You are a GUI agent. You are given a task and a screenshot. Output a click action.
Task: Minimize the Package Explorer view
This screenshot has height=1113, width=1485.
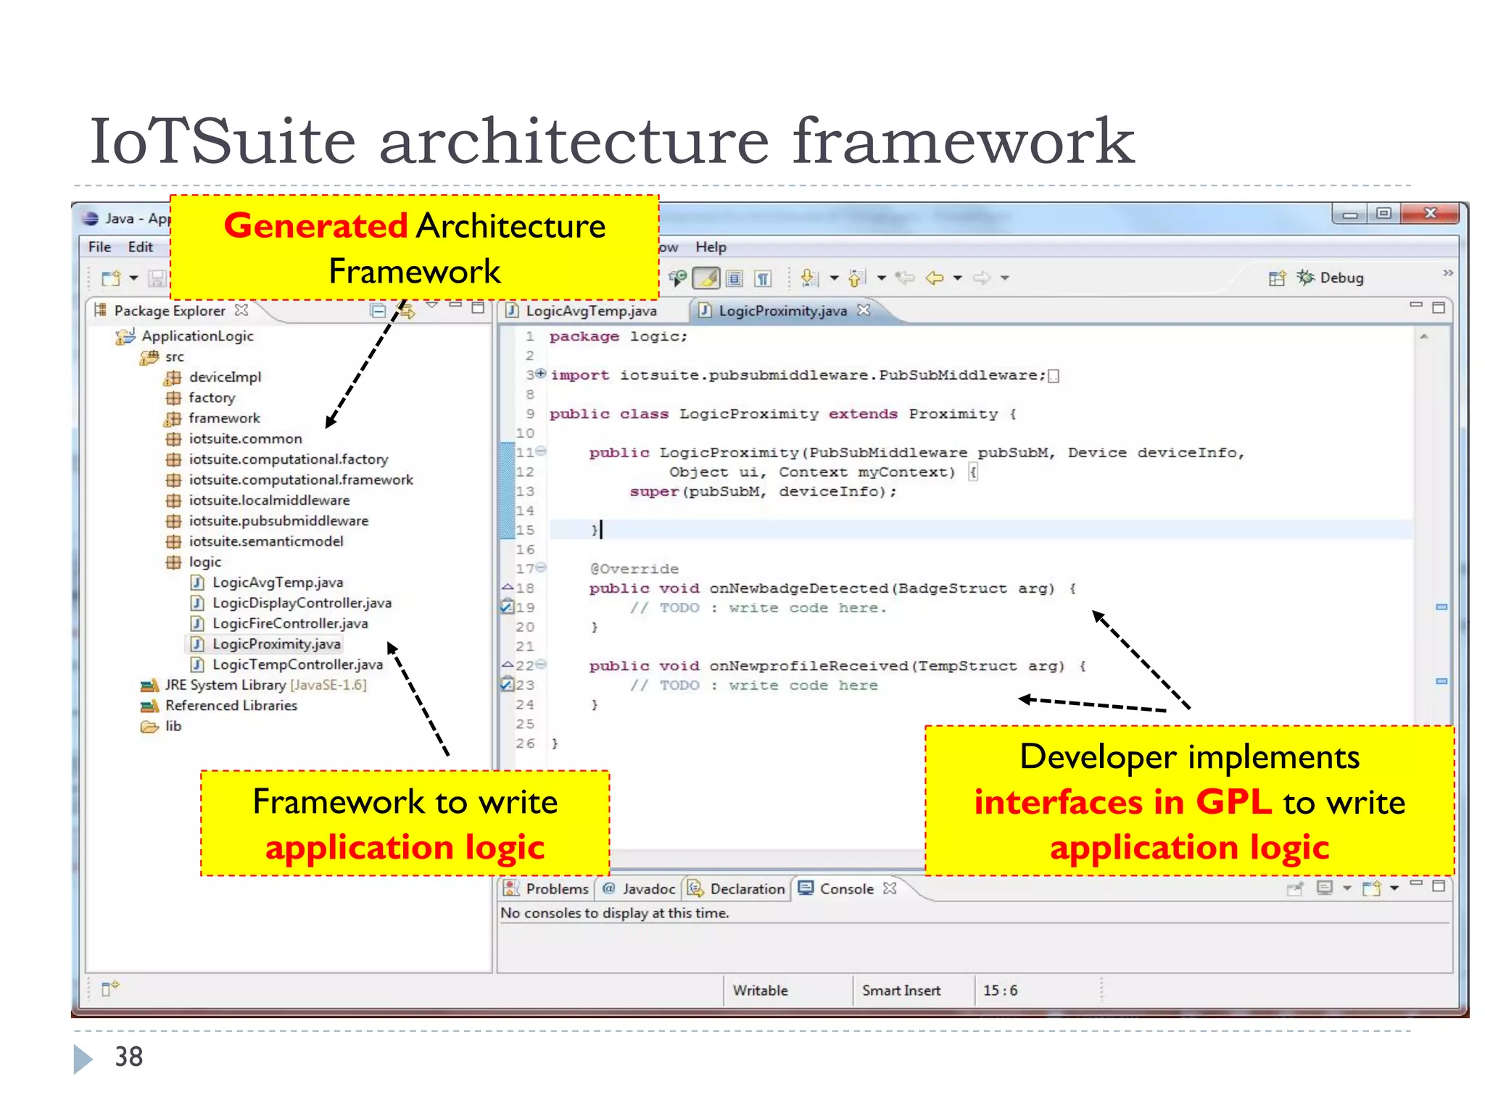(x=455, y=306)
